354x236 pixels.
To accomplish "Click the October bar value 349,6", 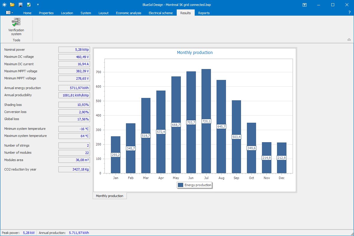I will pos(251,148).
